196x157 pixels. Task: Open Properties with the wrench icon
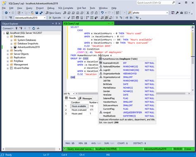coord(177,13)
